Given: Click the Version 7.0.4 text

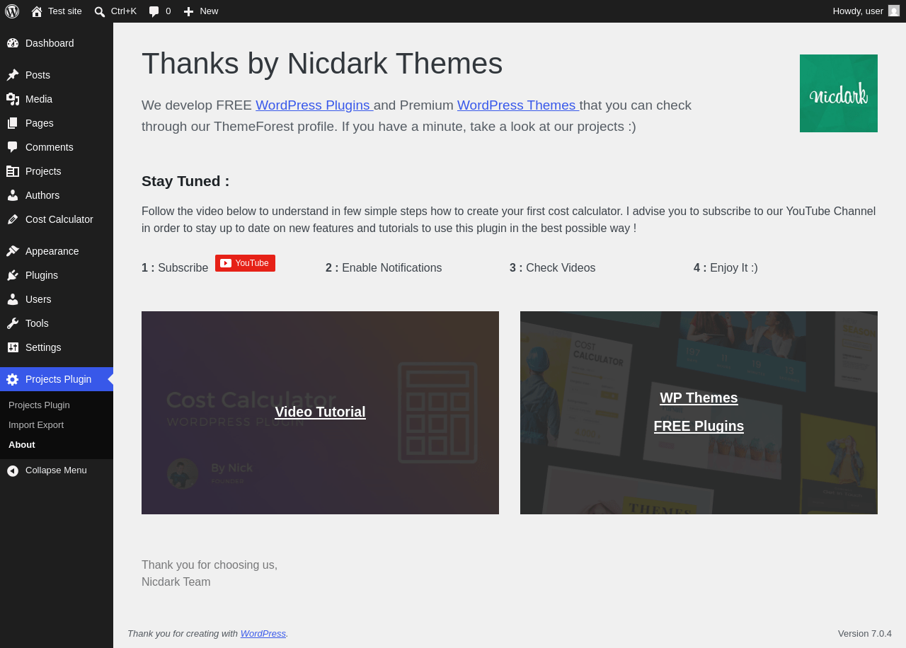Looking at the screenshot, I should (x=865, y=634).
